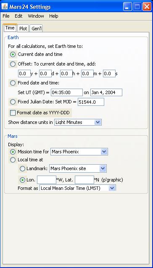Switch to the Gen'l tab

(x=37, y=29)
